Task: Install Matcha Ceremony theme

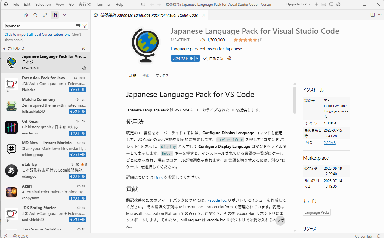Action: (x=77, y=111)
